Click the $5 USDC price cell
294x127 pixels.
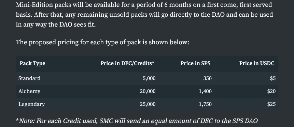tap(273, 78)
